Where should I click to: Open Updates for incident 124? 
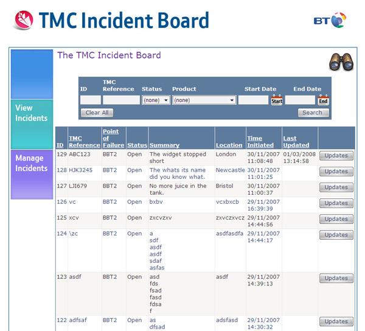pos(336,235)
